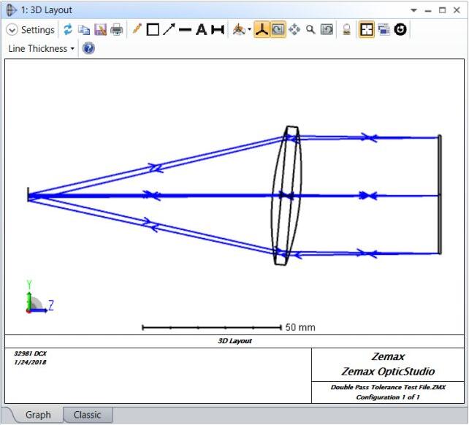Click the reset view icon
Image resolution: width=469 pixels, height=425 pixels.
point(327,30)
